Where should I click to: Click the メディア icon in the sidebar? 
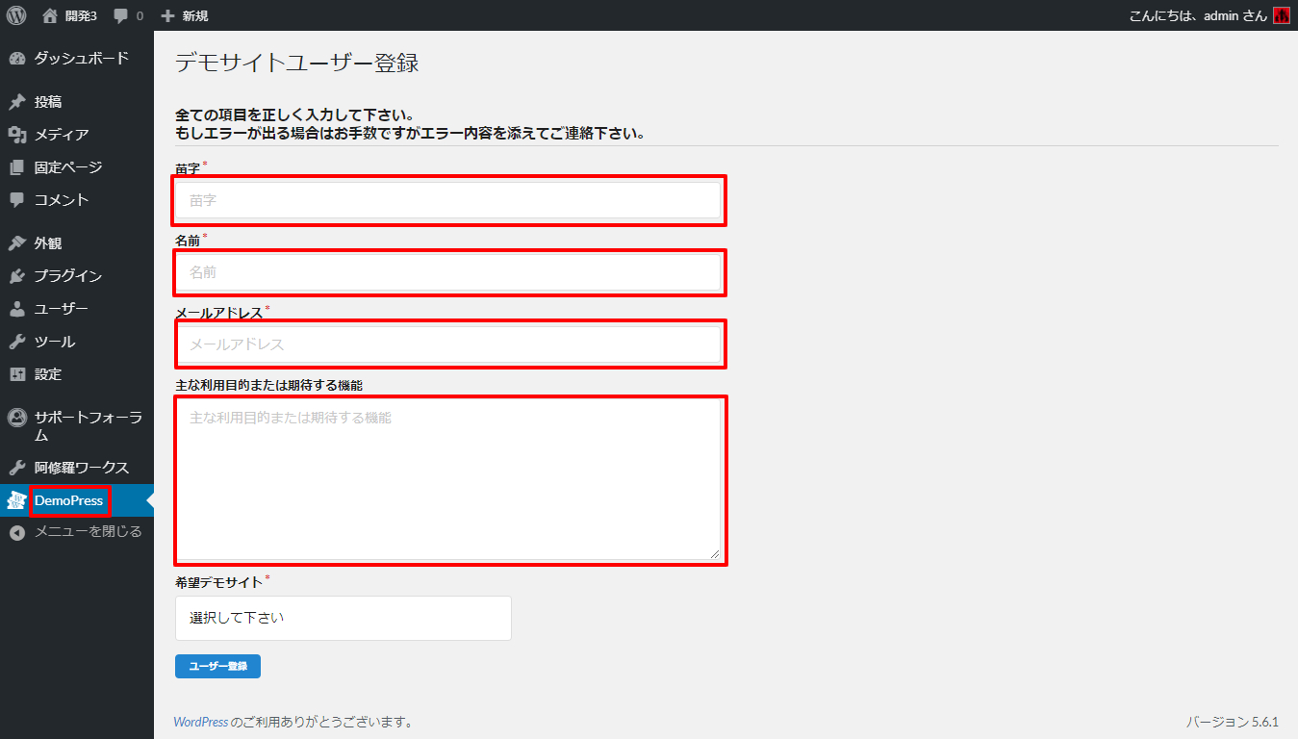point(17,135)
